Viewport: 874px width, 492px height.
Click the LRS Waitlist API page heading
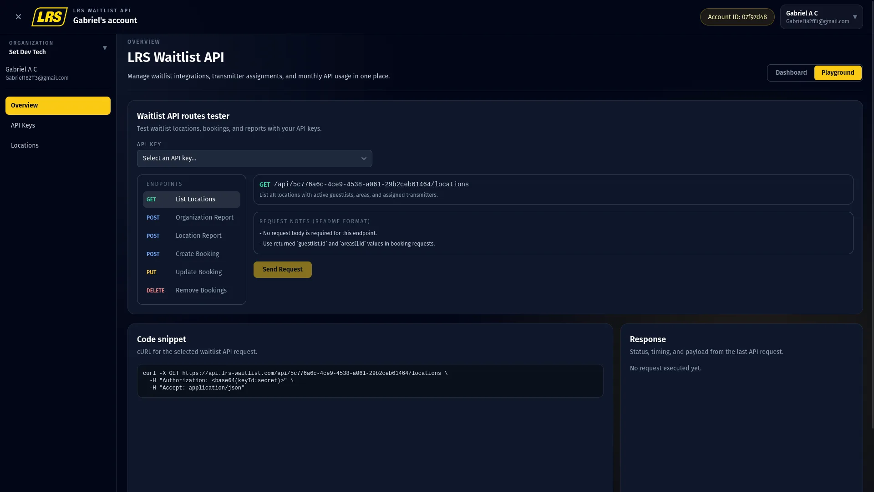pos(176,57)
